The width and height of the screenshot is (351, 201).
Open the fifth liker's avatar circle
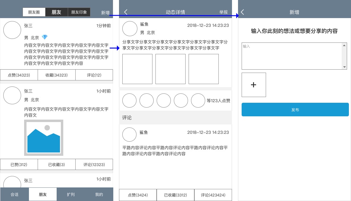pyautogui.click(x=198, y=101)
